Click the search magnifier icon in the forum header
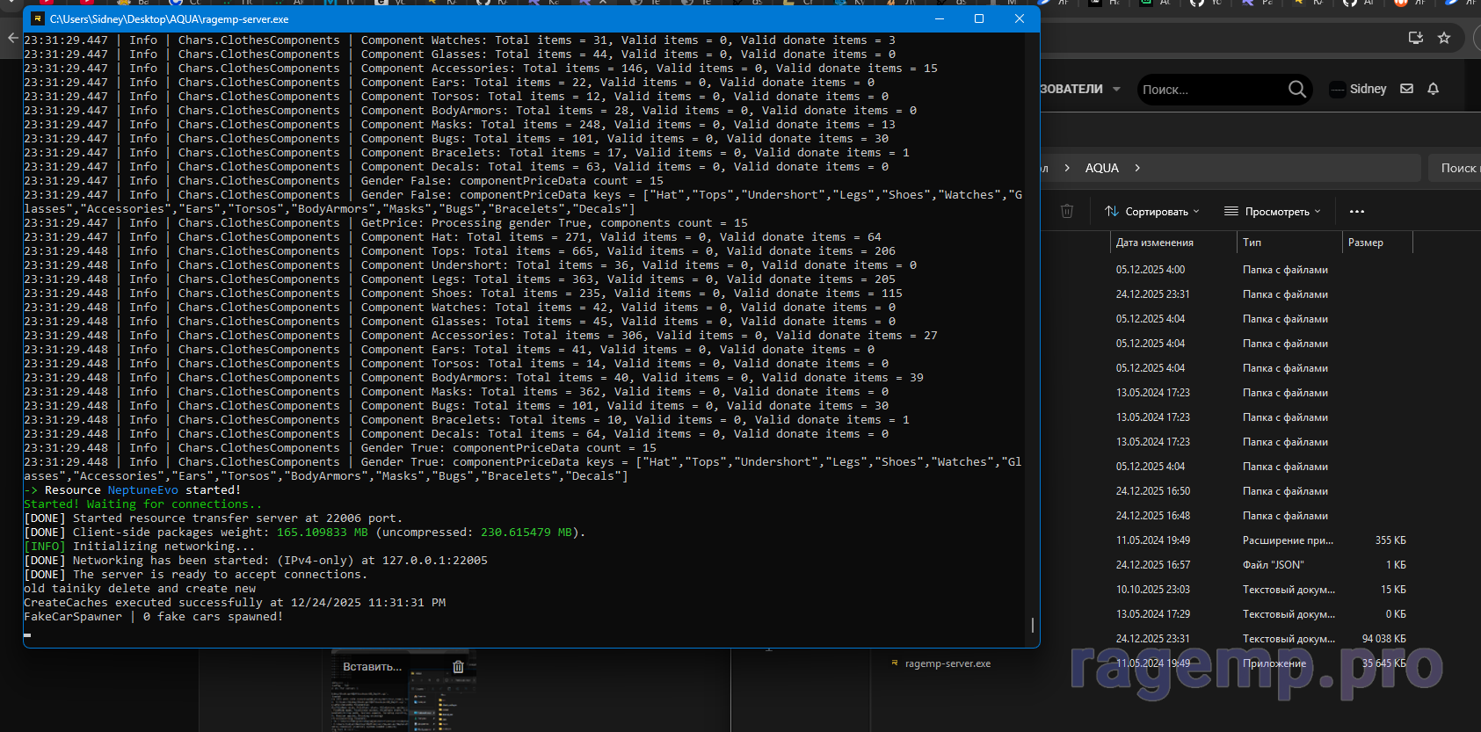This screenshot has height=732, width=1481. [1296, 89]
